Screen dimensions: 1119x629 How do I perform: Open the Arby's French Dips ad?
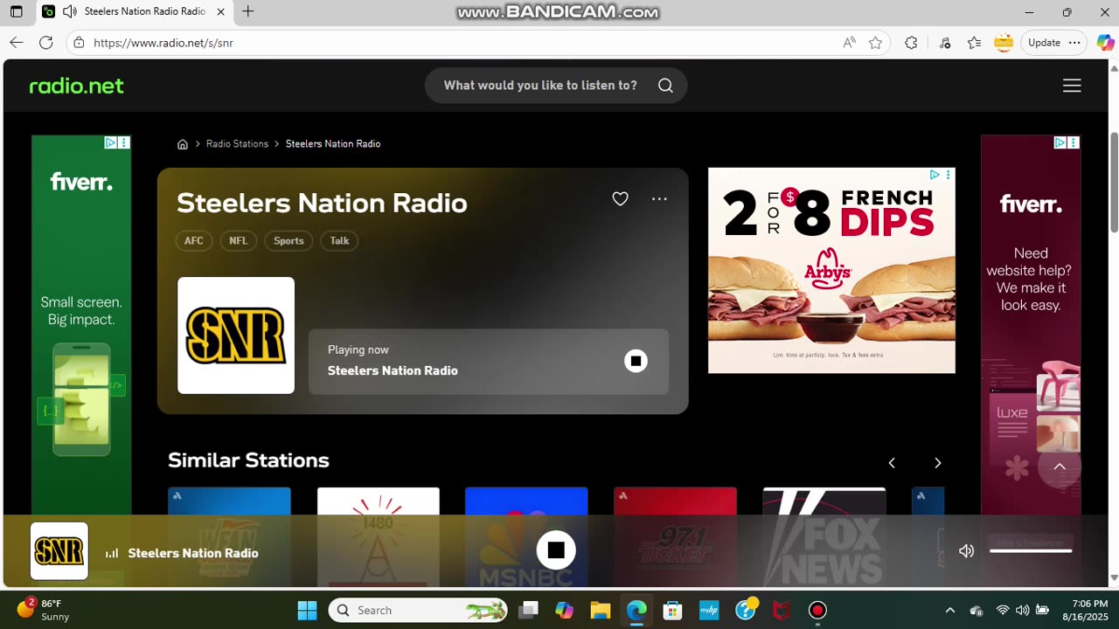(831, 271)
